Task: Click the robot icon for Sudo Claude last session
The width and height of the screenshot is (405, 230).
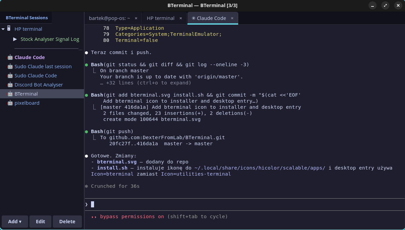Action: click(10, 66)
